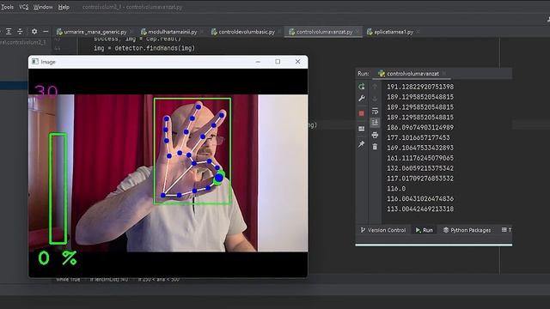Switch to aplicatiamea1.py tab
Screen dimensions: 550x309
pos(390,32)
